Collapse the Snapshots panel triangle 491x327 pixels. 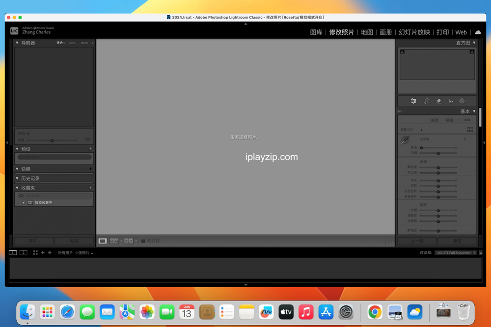tap(17, 169)
